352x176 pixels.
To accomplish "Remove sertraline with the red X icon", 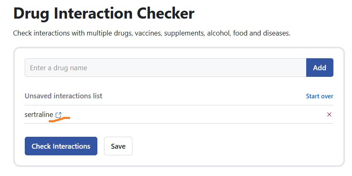I will 329,114.
